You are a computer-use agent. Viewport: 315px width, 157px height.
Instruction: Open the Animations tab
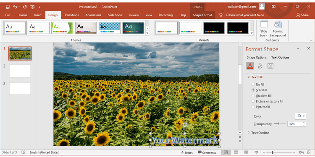(93, 15)
